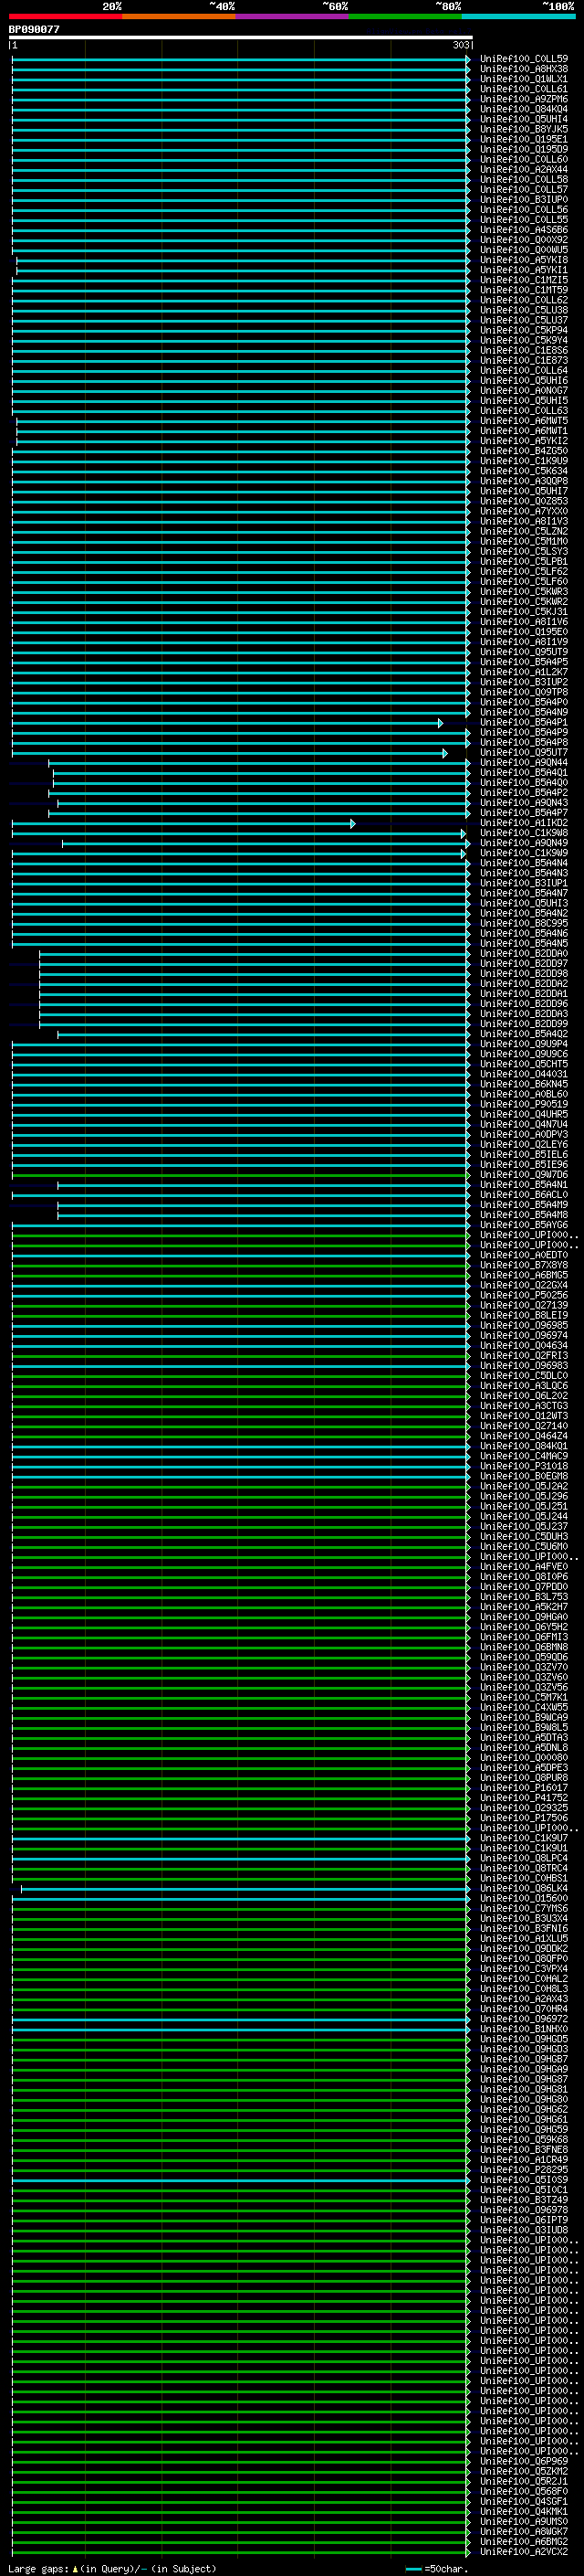Select hit UniRef100_A9QN44
Viewport: 584px width, 2576px height.
point(523,763)
